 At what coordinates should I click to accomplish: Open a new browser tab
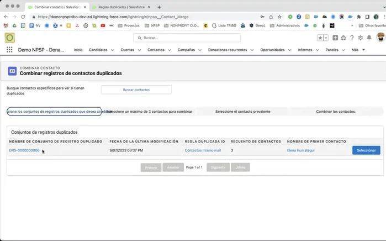point(159,7)
